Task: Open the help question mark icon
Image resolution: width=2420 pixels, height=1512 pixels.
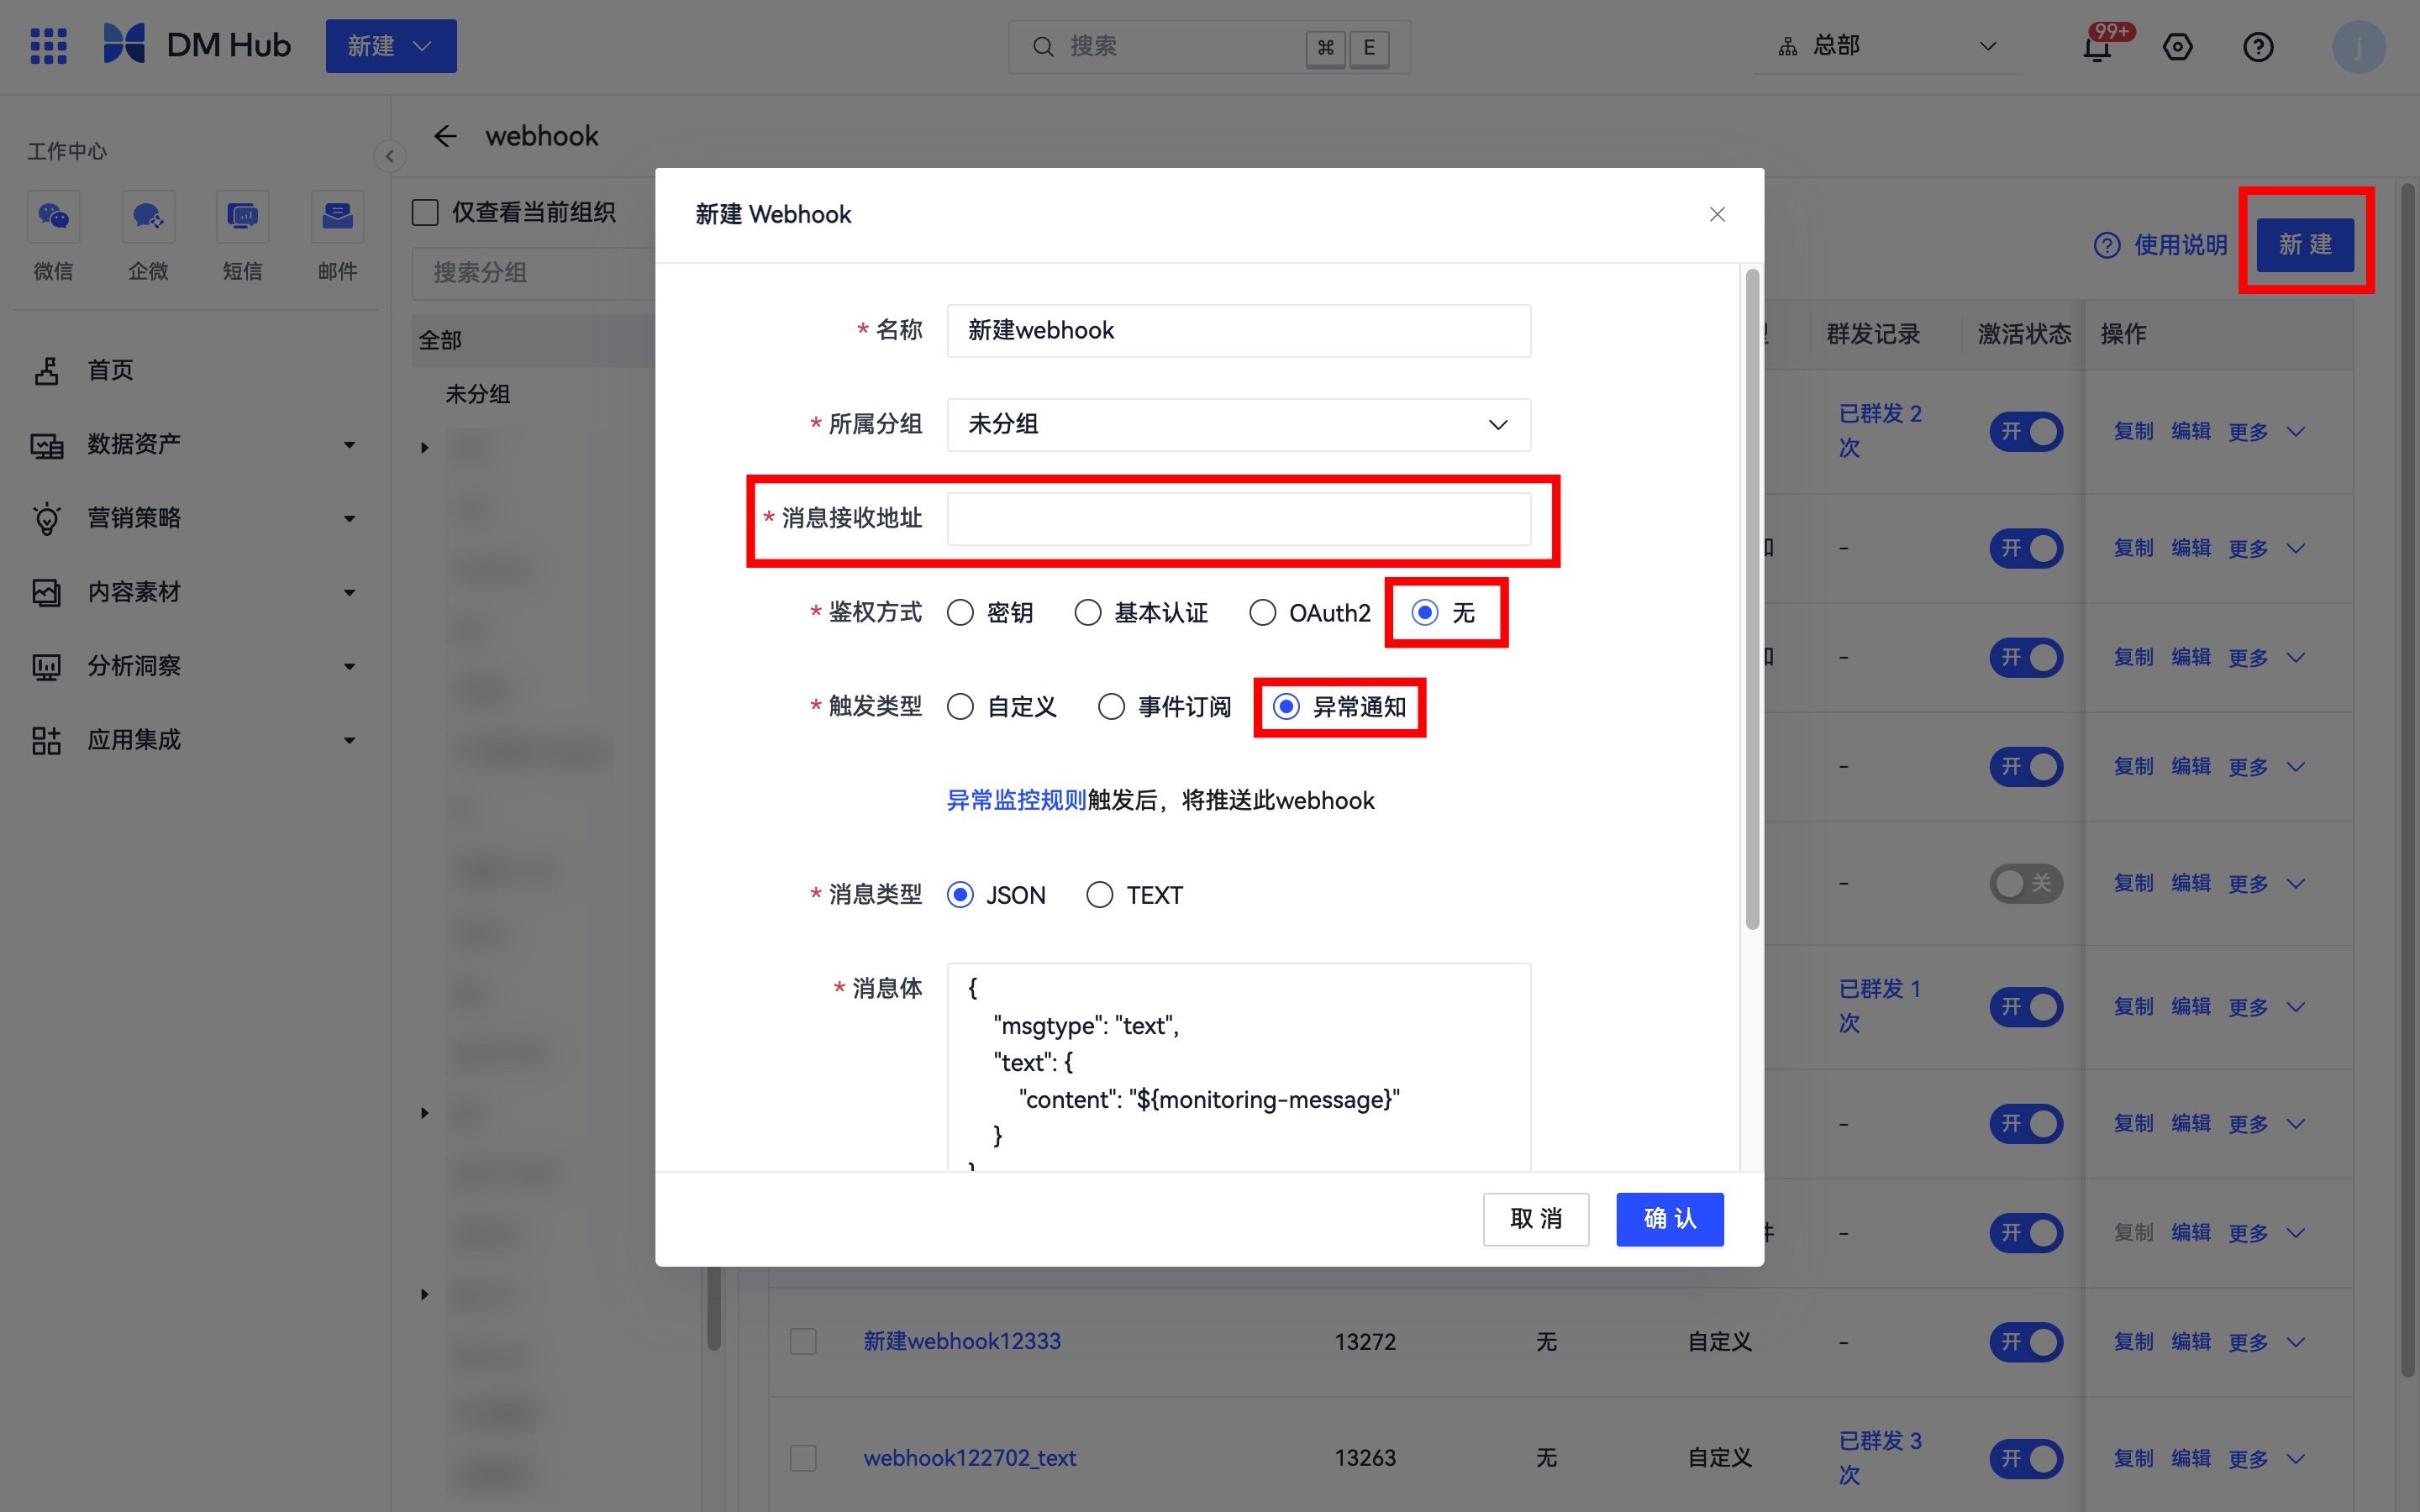Action: tap(2258, 47)
